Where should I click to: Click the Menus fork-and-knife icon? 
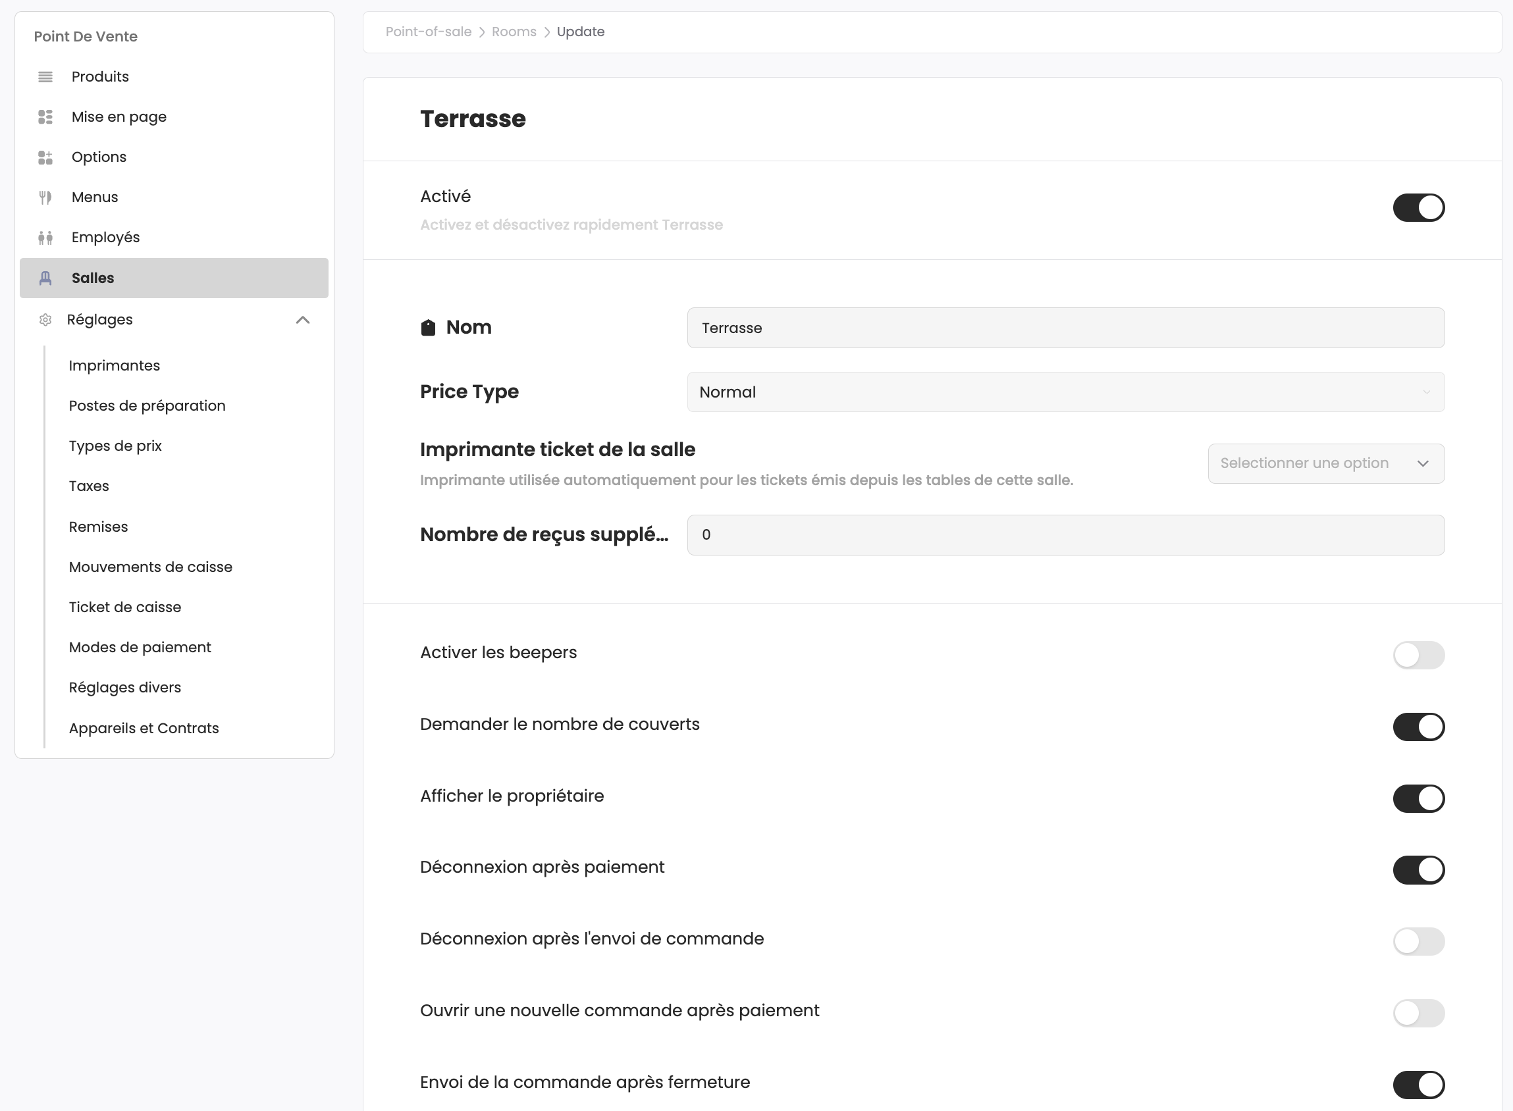point(45,197)
